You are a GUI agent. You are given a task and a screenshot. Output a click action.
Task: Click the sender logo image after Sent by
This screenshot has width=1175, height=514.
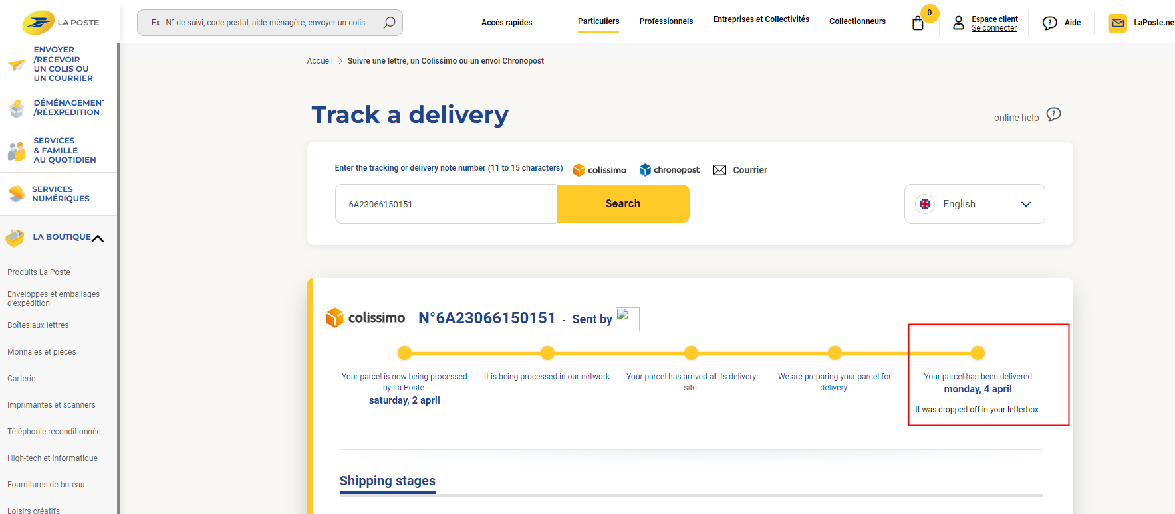627,319
